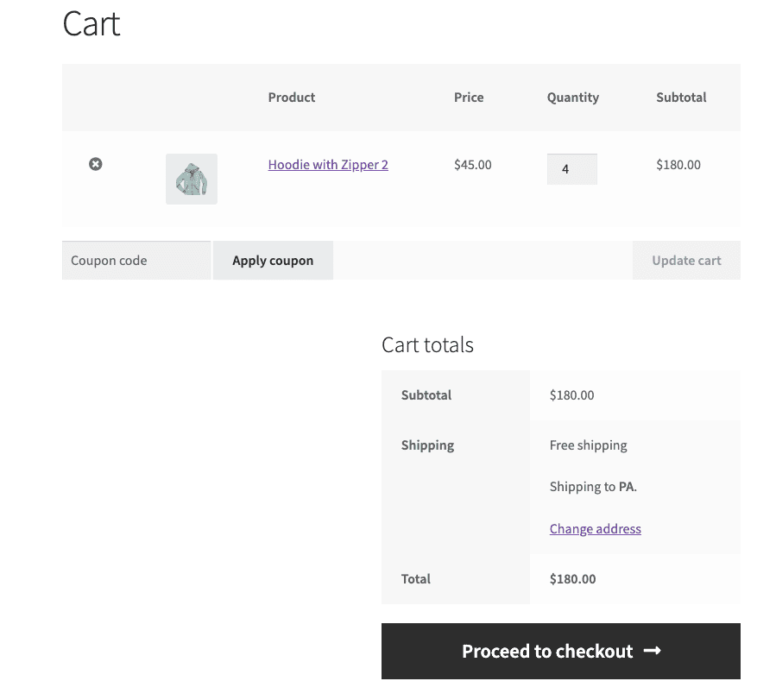This screenshot has width=776, height=700.
Task: Click the Shipping row label
Action: pos(426,445)
